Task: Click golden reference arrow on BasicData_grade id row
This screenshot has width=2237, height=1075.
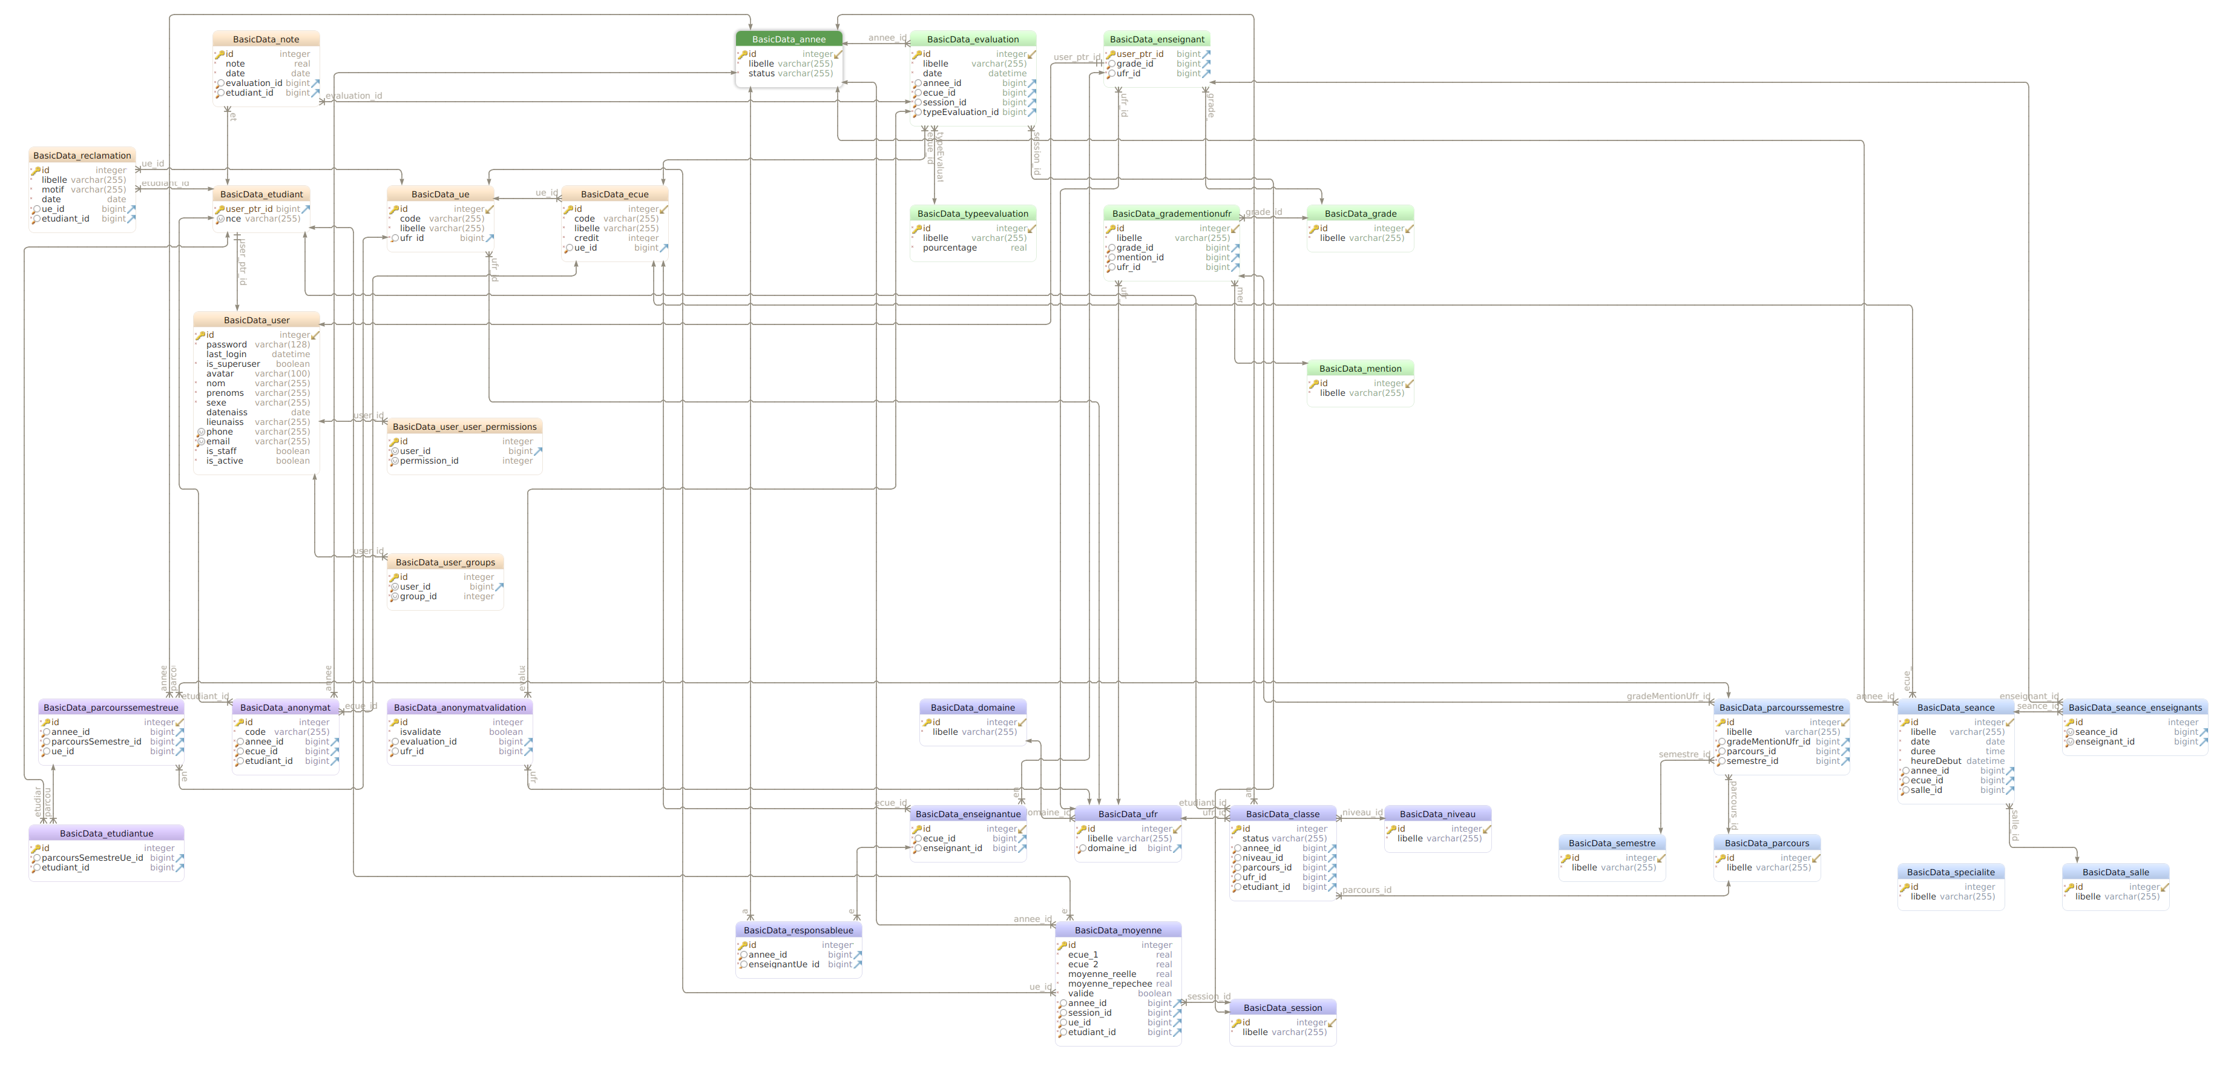Action: (1408, 228)
